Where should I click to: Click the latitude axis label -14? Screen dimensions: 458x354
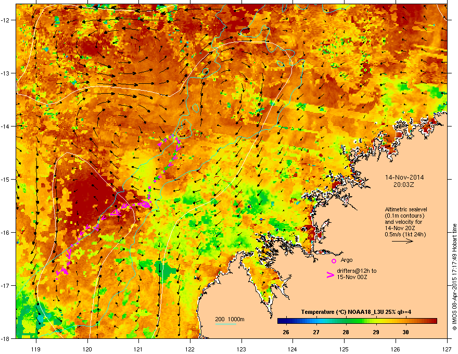[x=6, y=126]
